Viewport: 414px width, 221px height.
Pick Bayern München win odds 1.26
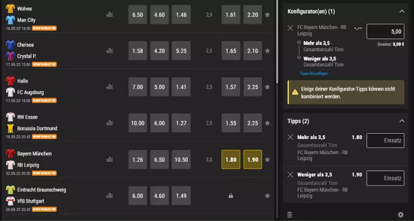point(137,160)
